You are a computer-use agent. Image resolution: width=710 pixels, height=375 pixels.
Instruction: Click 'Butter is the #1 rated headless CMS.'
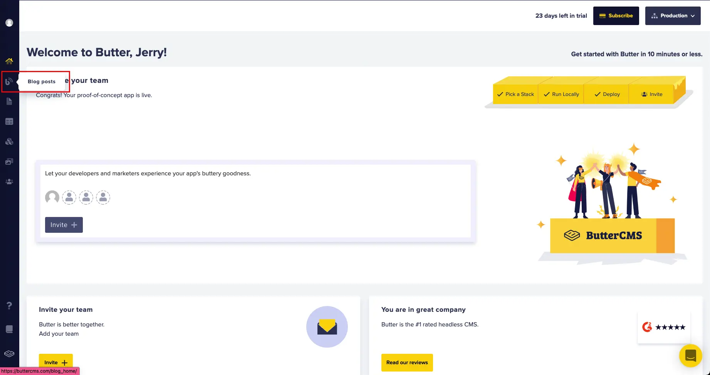[x=430, y=325]
